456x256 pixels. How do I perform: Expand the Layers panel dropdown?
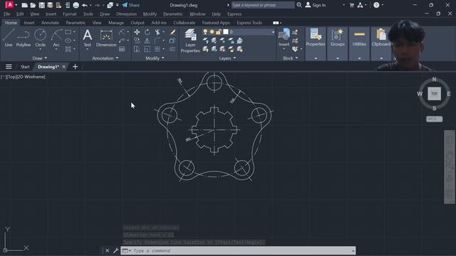click(x=227, y=58)
